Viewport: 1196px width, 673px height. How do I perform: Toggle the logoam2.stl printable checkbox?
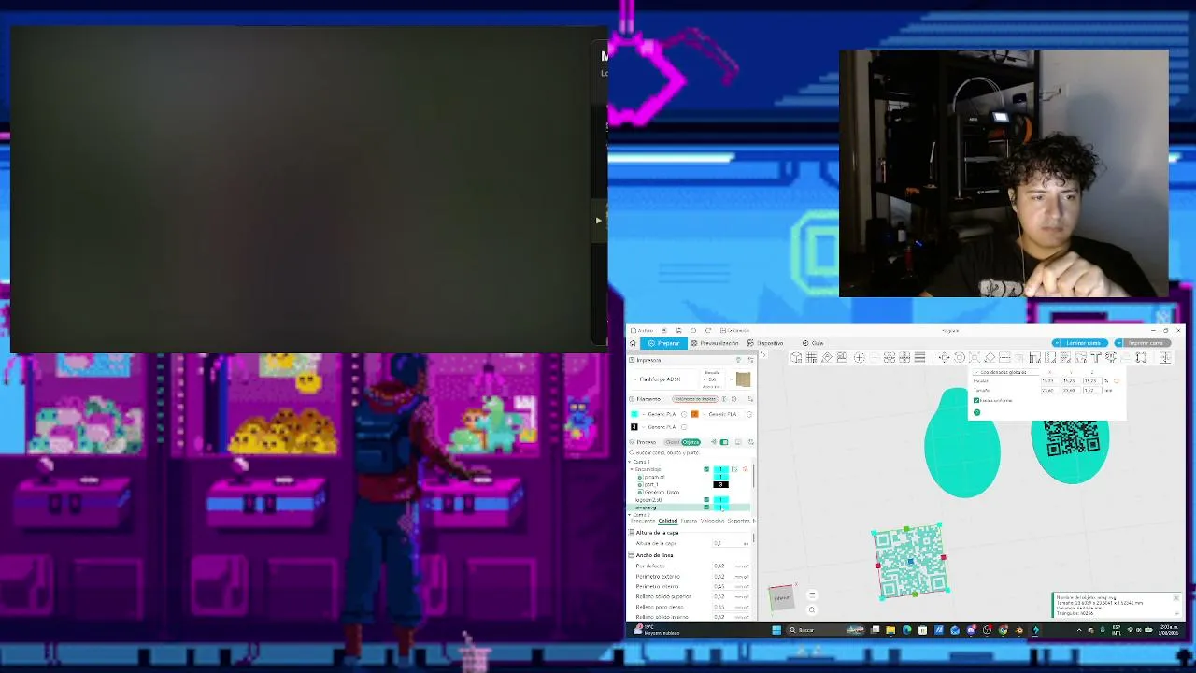pyautogui.click(x=706, y=500)
